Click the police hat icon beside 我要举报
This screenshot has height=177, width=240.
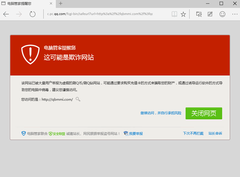click(126, 133)
